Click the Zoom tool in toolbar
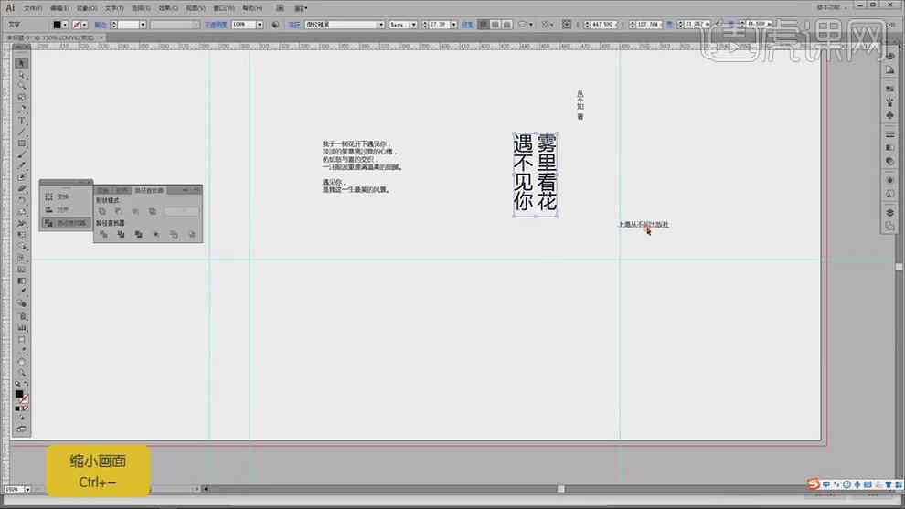The width and height of the screenshot is (905, 509). (21, 372)
